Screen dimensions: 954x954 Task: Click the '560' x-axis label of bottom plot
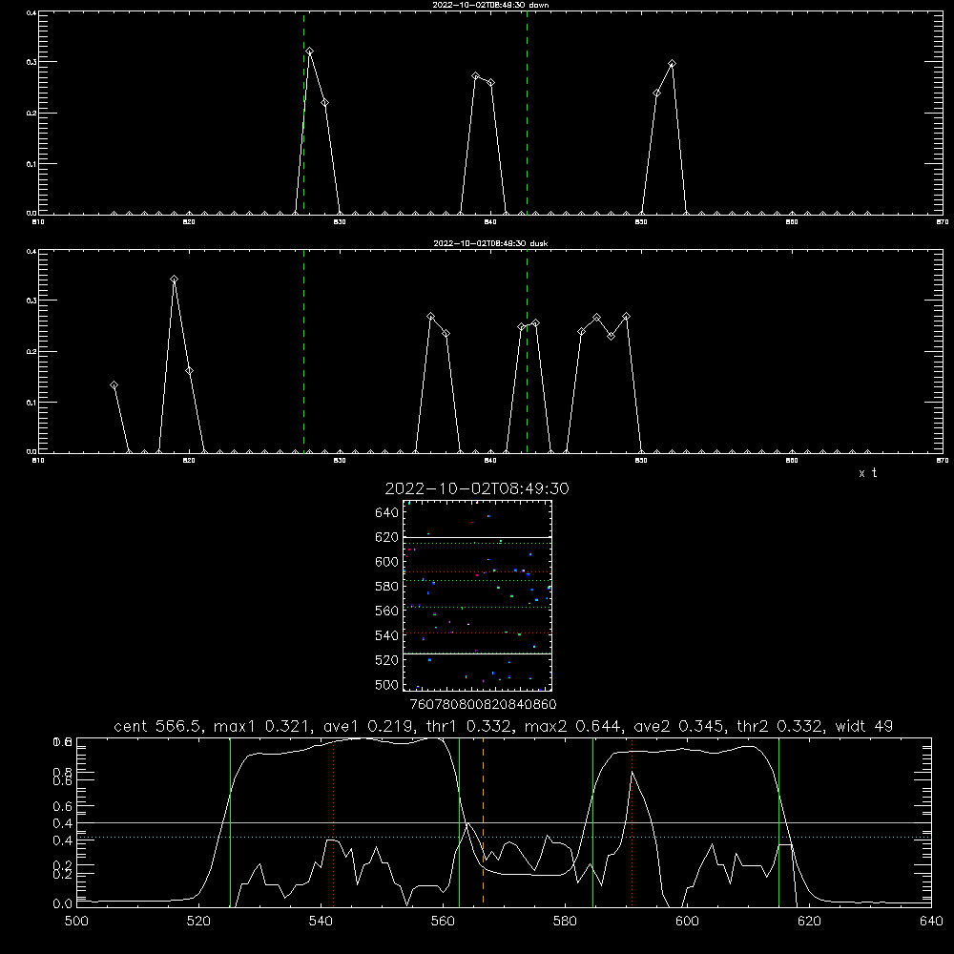coord(443,922)
